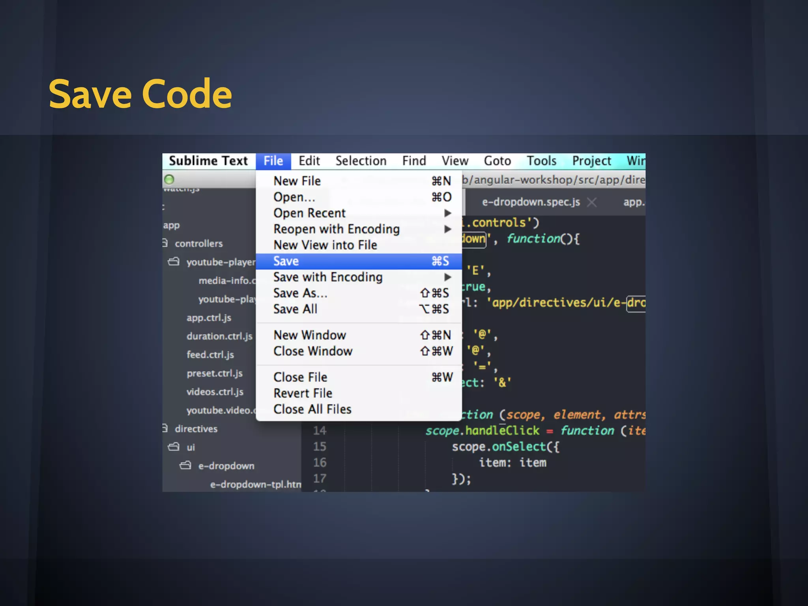Viewport: 808px width, 606px height.
Task: Open feed.ctrl.js from the sidebar
Action: tap(210, 355)
